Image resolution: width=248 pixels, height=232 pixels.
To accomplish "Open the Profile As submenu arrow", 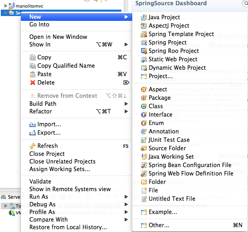I will [126, 212].
